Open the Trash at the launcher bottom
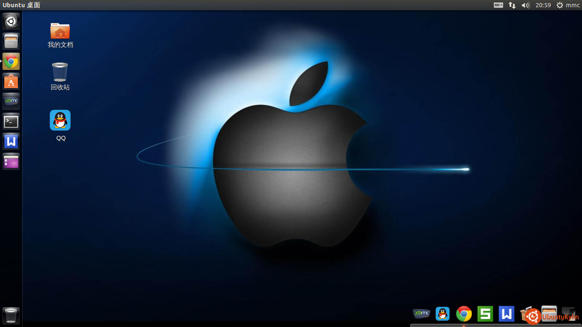This screenshot has height=327, width=582. (x=11, y=316)
